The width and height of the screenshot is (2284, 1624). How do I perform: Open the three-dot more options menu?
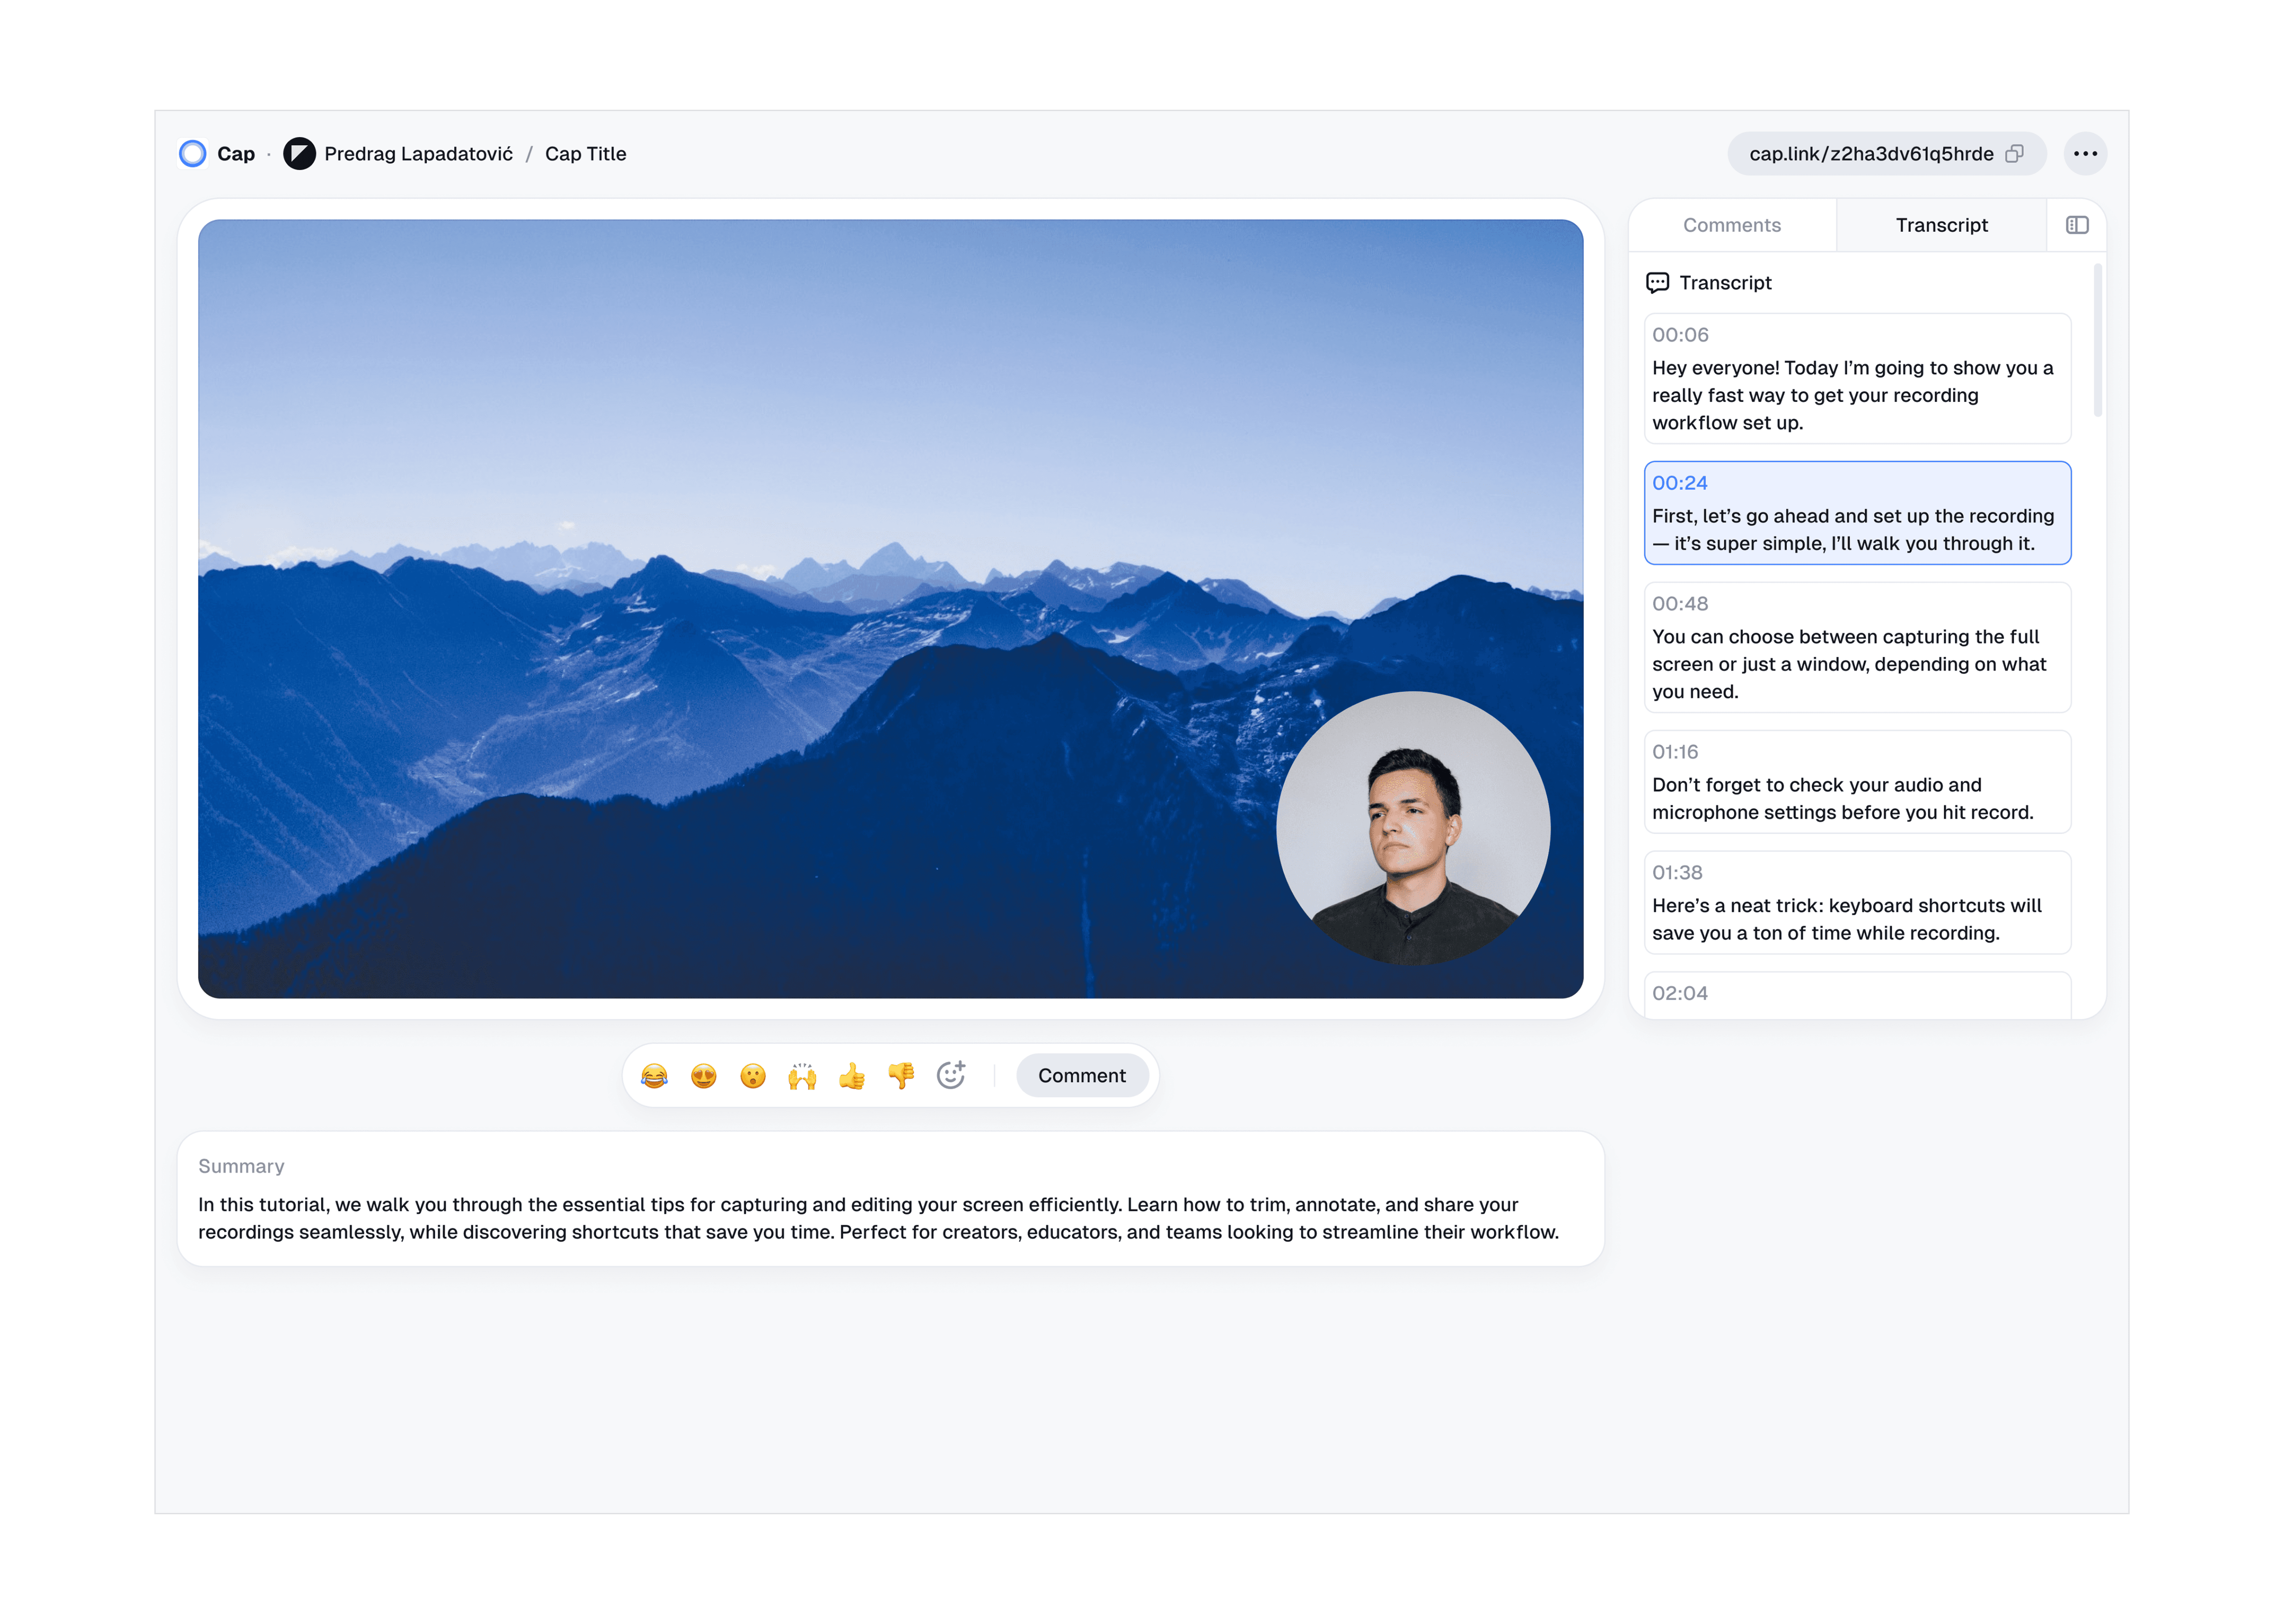pos(2085,154)
